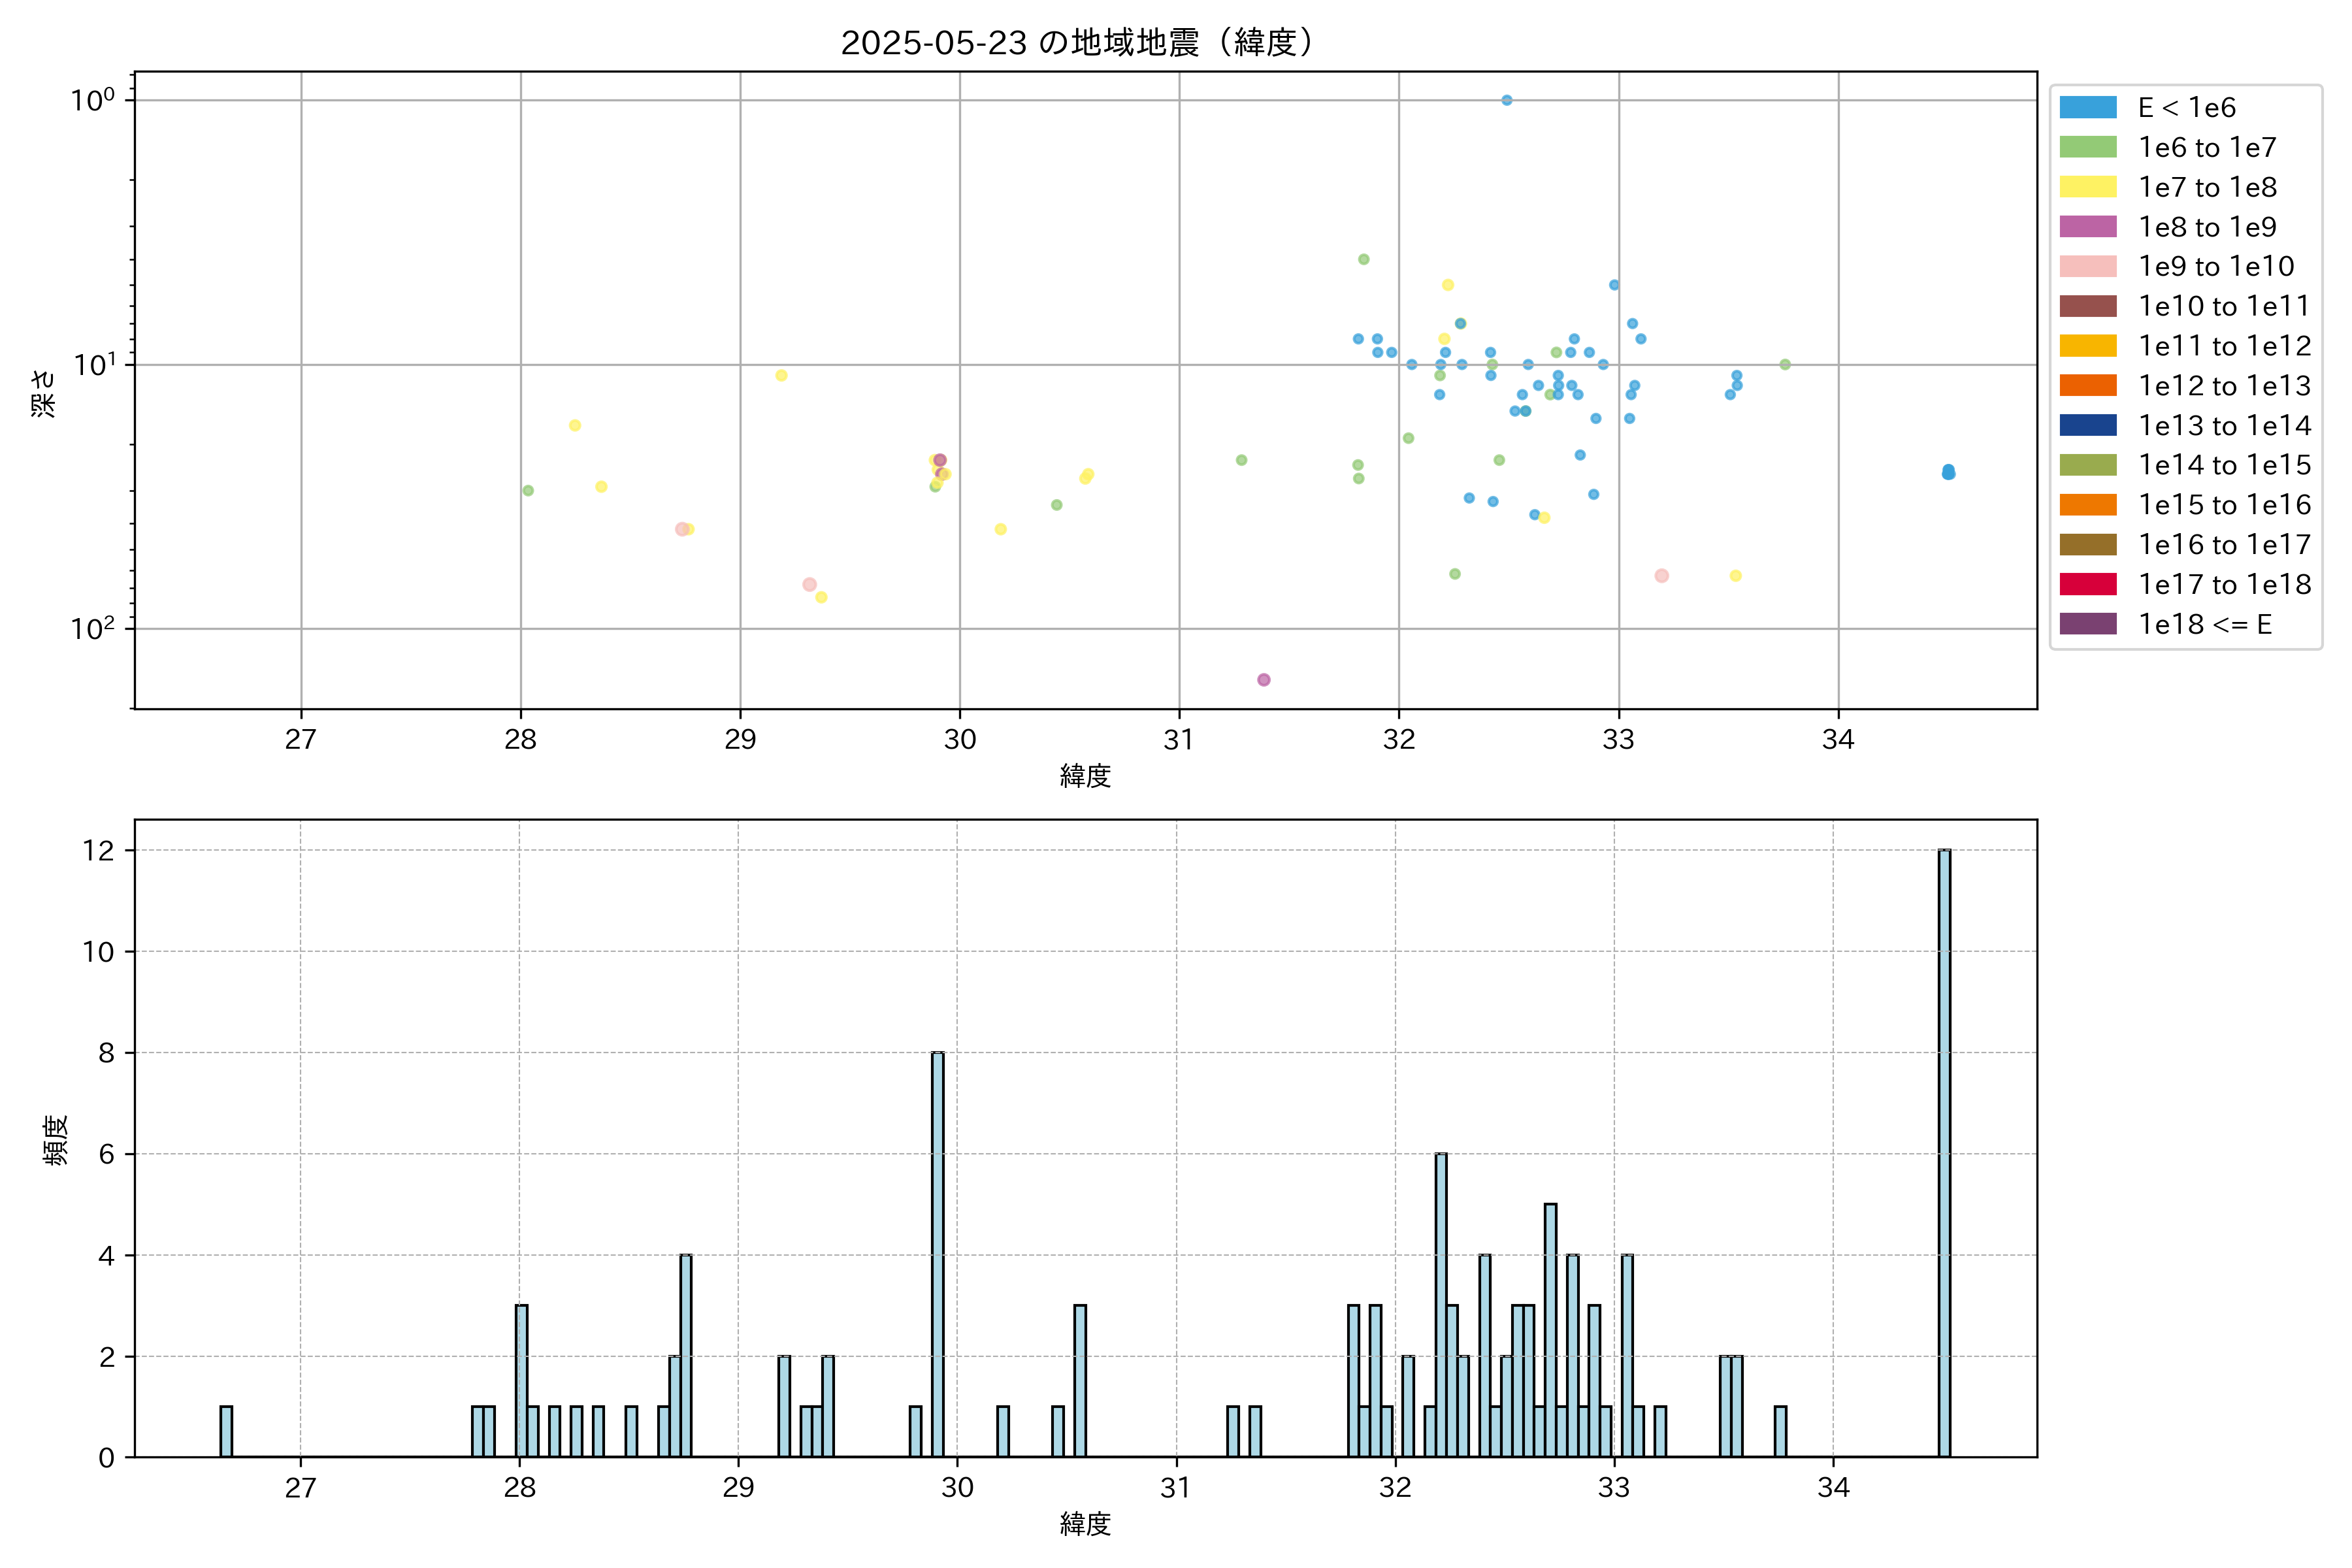Click the yellow 1e7 to 1e8 swatch
This screenshot has width=2352, height=1568.
pyautogui.click(x=2087, y=187)
